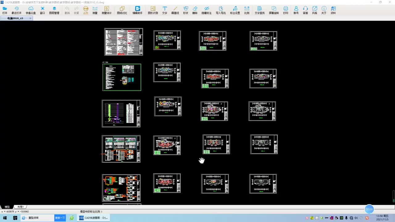
Task: Toggle 隐藏标注 hide annotations
Action: (206, 10)
